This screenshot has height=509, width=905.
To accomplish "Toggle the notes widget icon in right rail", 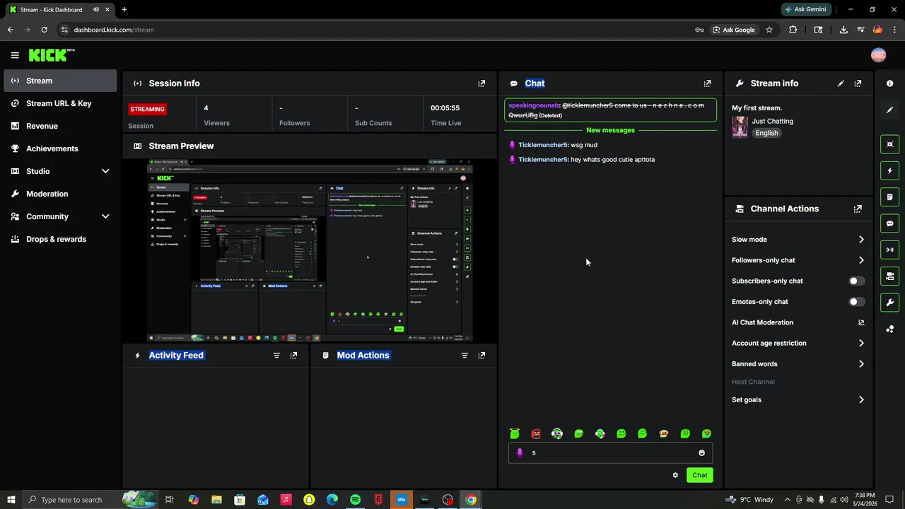I will pos(889,197).
